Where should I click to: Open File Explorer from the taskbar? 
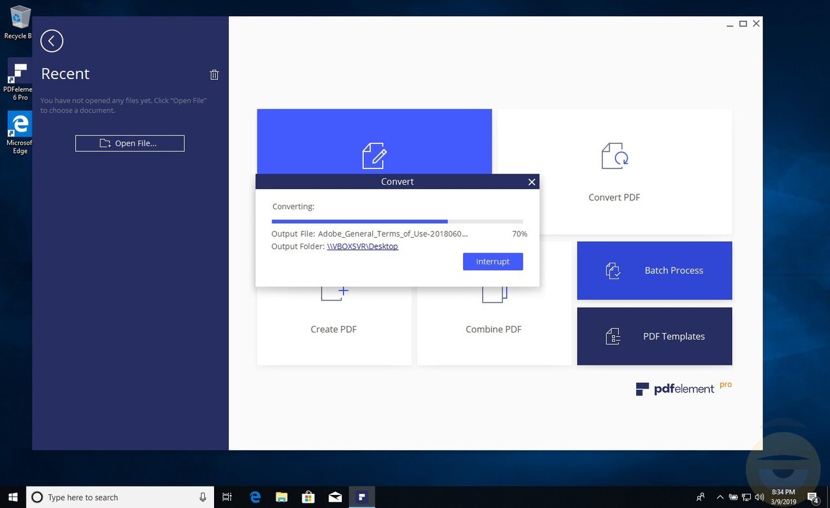[281, 497]
